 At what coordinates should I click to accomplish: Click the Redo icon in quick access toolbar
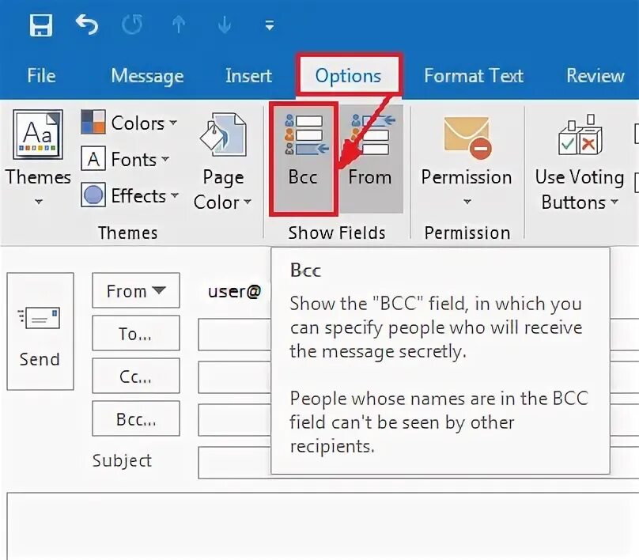click(x=132, y=25)
